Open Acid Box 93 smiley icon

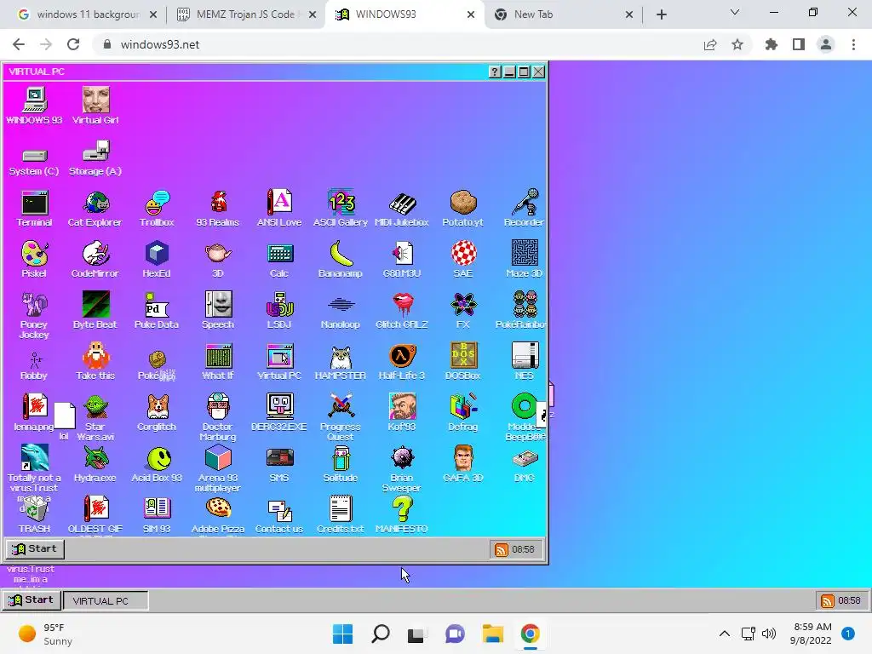157,464
